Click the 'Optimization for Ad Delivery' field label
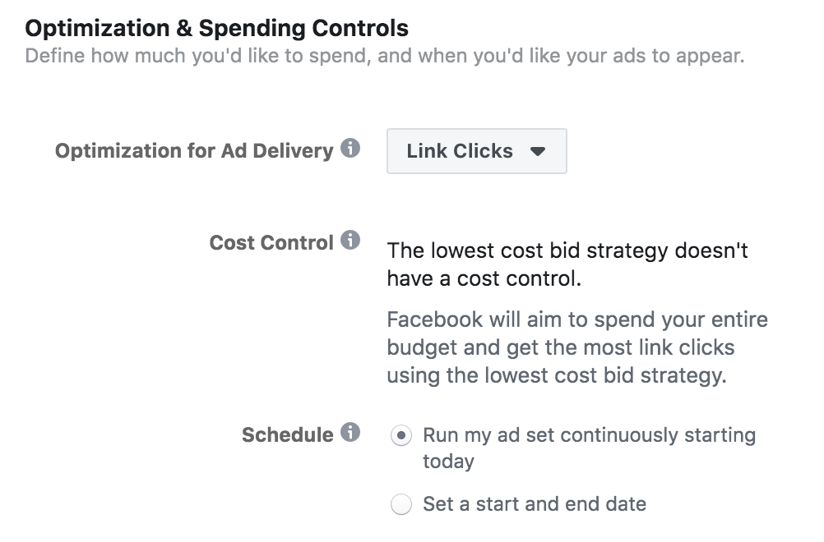 click(x=194, y=151)
